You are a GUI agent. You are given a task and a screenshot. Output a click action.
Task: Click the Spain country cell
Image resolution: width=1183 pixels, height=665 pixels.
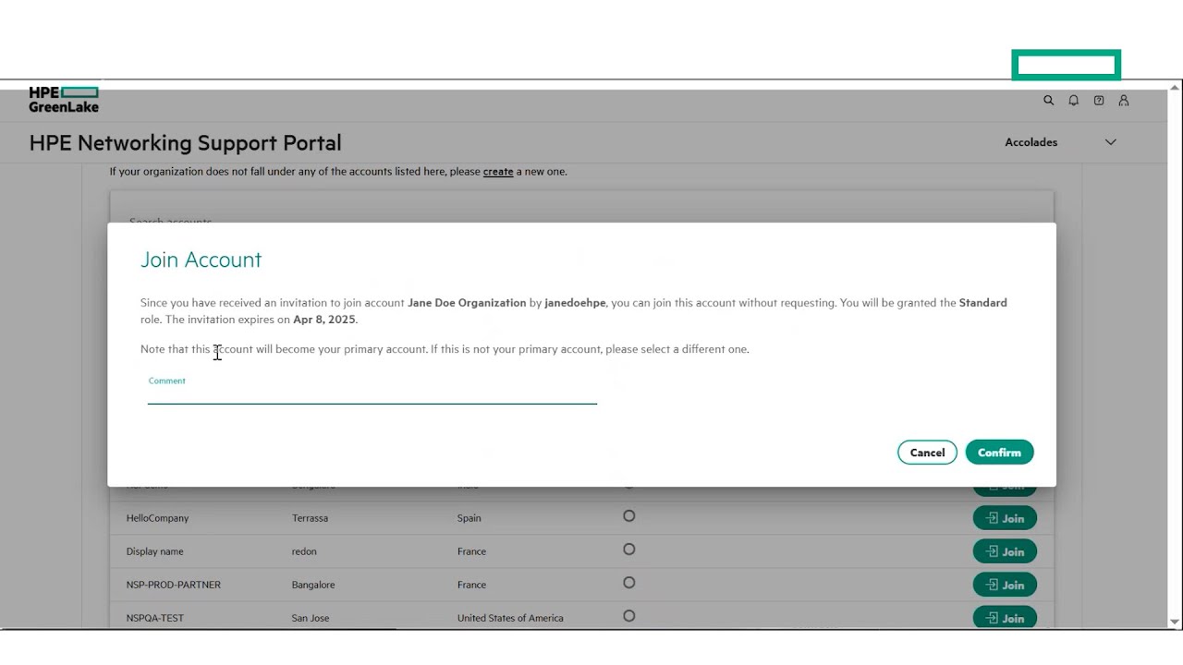(x=470, y=518)
